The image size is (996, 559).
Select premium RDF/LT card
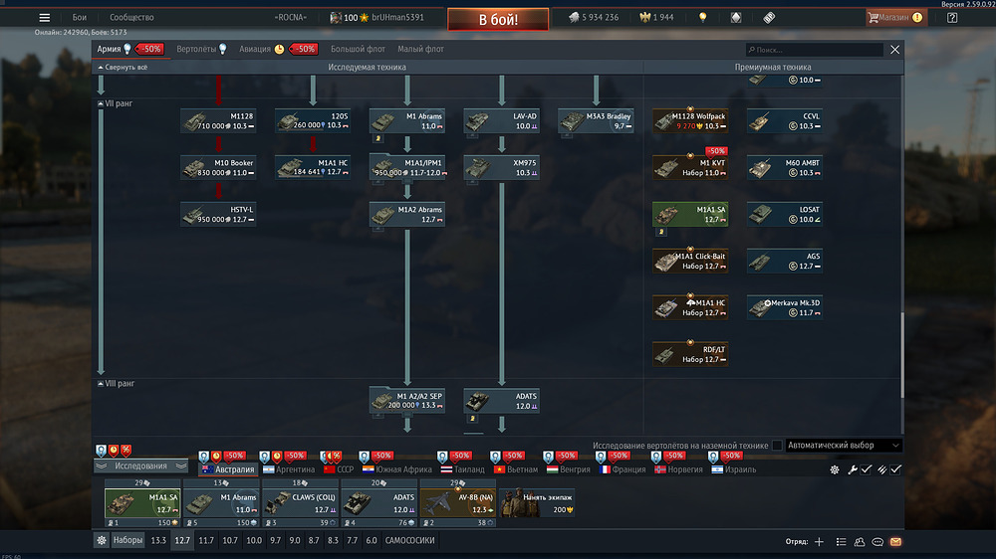point(690,354)
